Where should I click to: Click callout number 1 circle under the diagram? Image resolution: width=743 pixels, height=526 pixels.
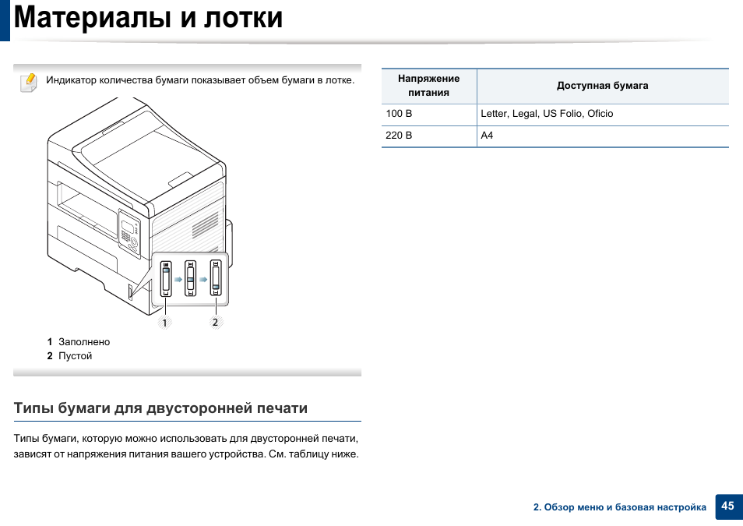coord(165,322)
